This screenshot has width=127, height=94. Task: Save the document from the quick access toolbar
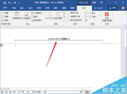5,3
